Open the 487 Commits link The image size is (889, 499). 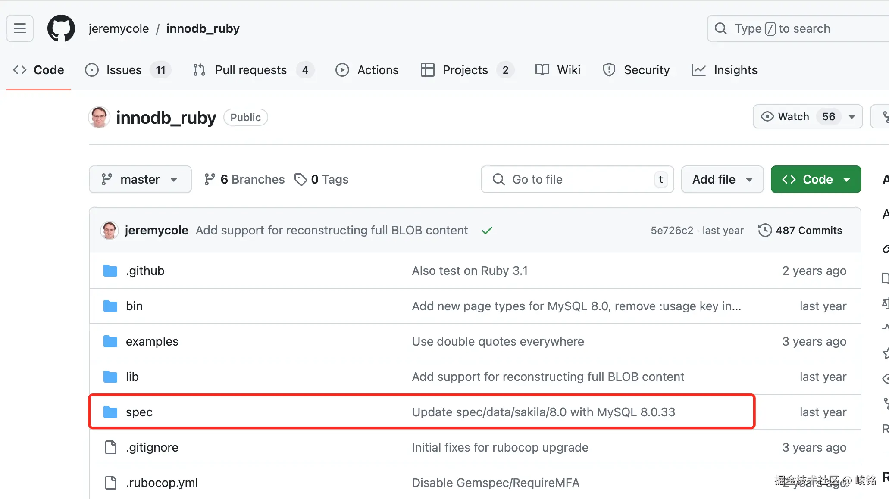coord(808,230)
